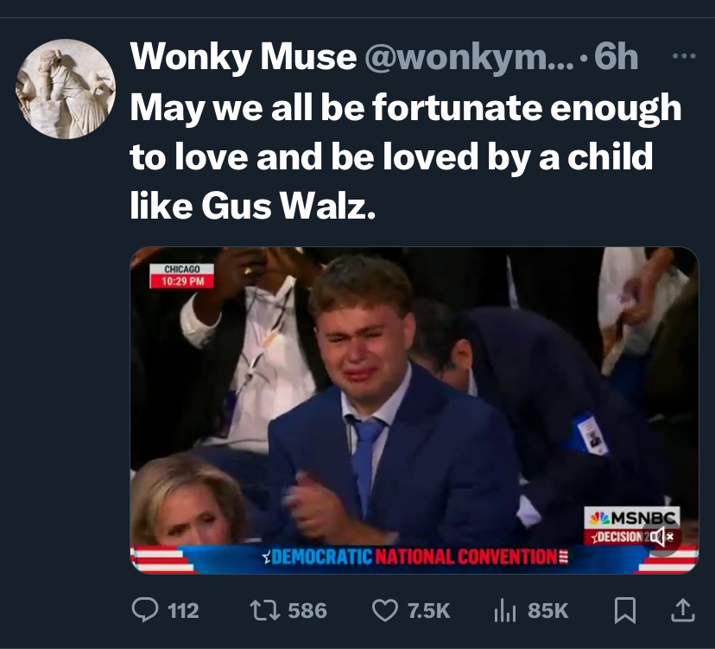Click the Wonky Muse display name
Viewport: 715px width, 649px height.
click(x=243, y=58)
